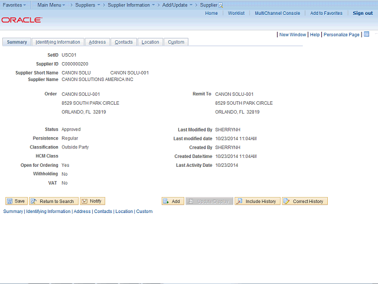Select the SetID value USC01

click(69, 55)
